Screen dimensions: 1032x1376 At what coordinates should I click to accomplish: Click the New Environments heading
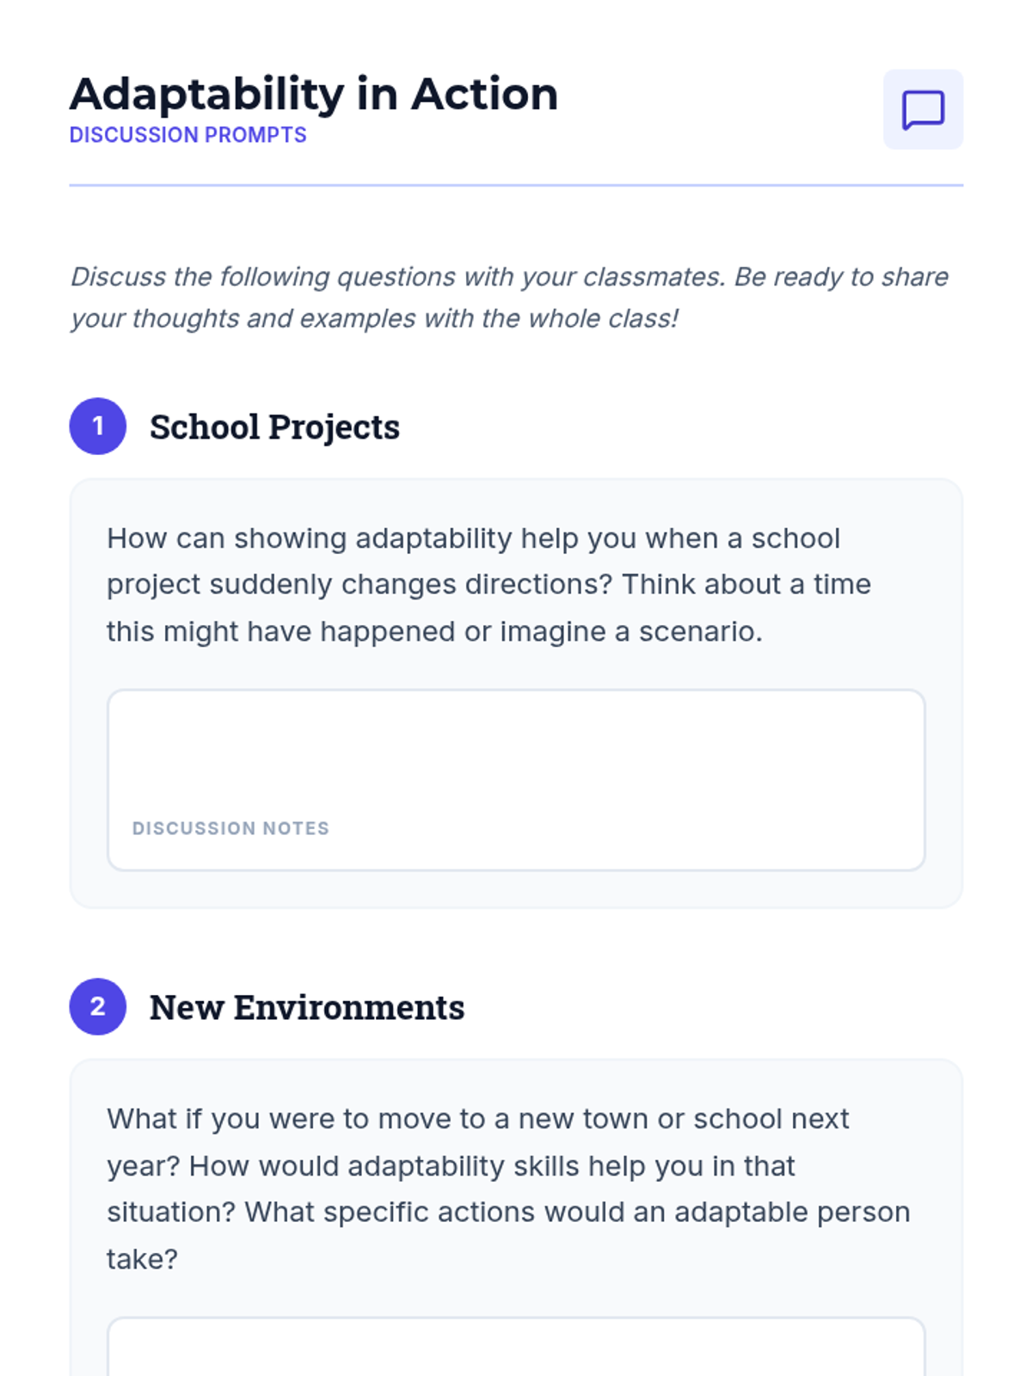click(307, 1007)
